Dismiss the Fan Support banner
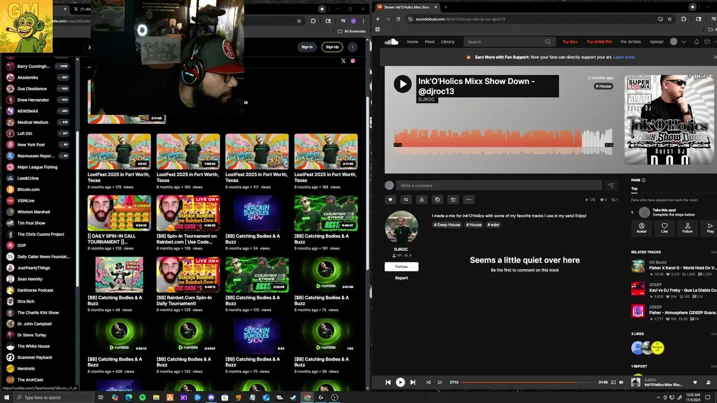Screen dimensions: 717x403 click(715, 57)
